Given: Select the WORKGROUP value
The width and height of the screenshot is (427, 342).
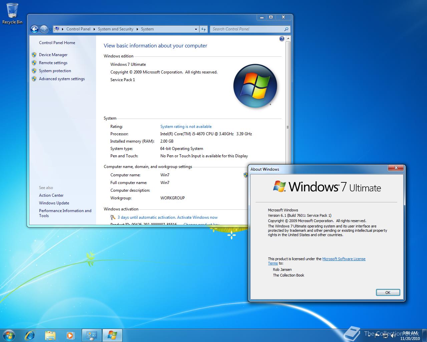Looking at the screenshot, I should [172, 198].
